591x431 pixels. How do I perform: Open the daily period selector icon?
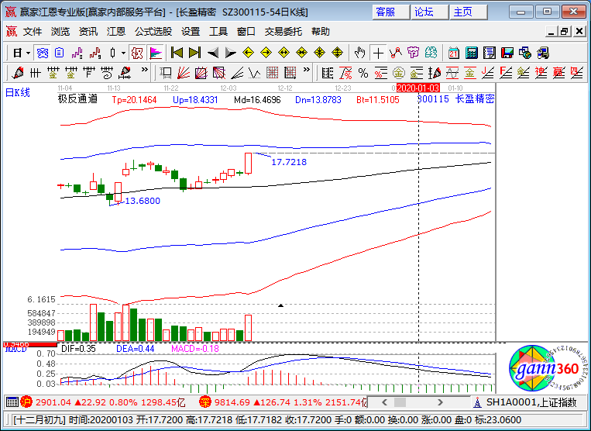pyautogui.click(x=17, y=53)
